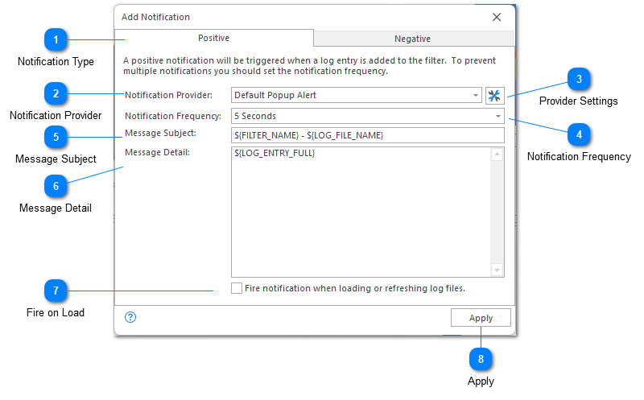Close the Add Notification dialog
The image size is (644, 400).
tap(497, 17)
